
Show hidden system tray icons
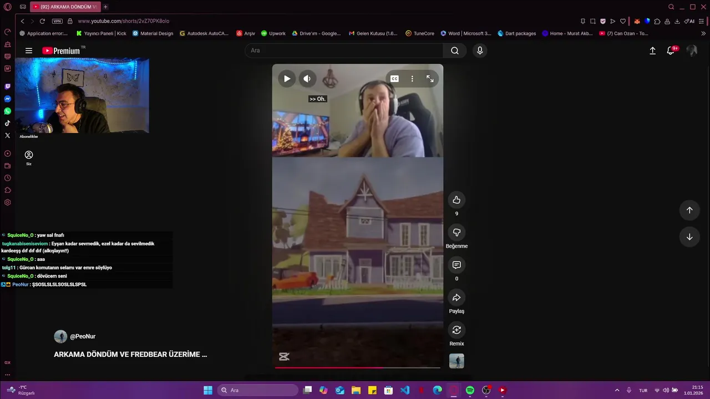pyautogui.click(x=617, y=390)
